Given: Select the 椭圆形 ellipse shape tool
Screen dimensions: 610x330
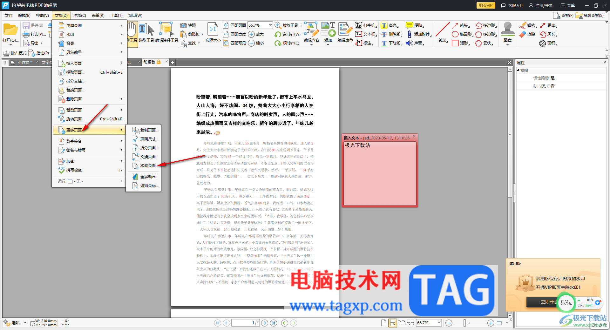Looking at the screenshot, I should pyautogui.click(x=462, y=34).
